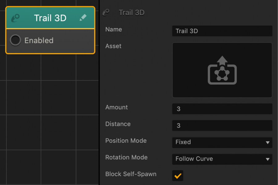This screenshot has width=278, height=185.
Task: Click the Fixed dropdown arrow
Action: click(x=267, y=143)
